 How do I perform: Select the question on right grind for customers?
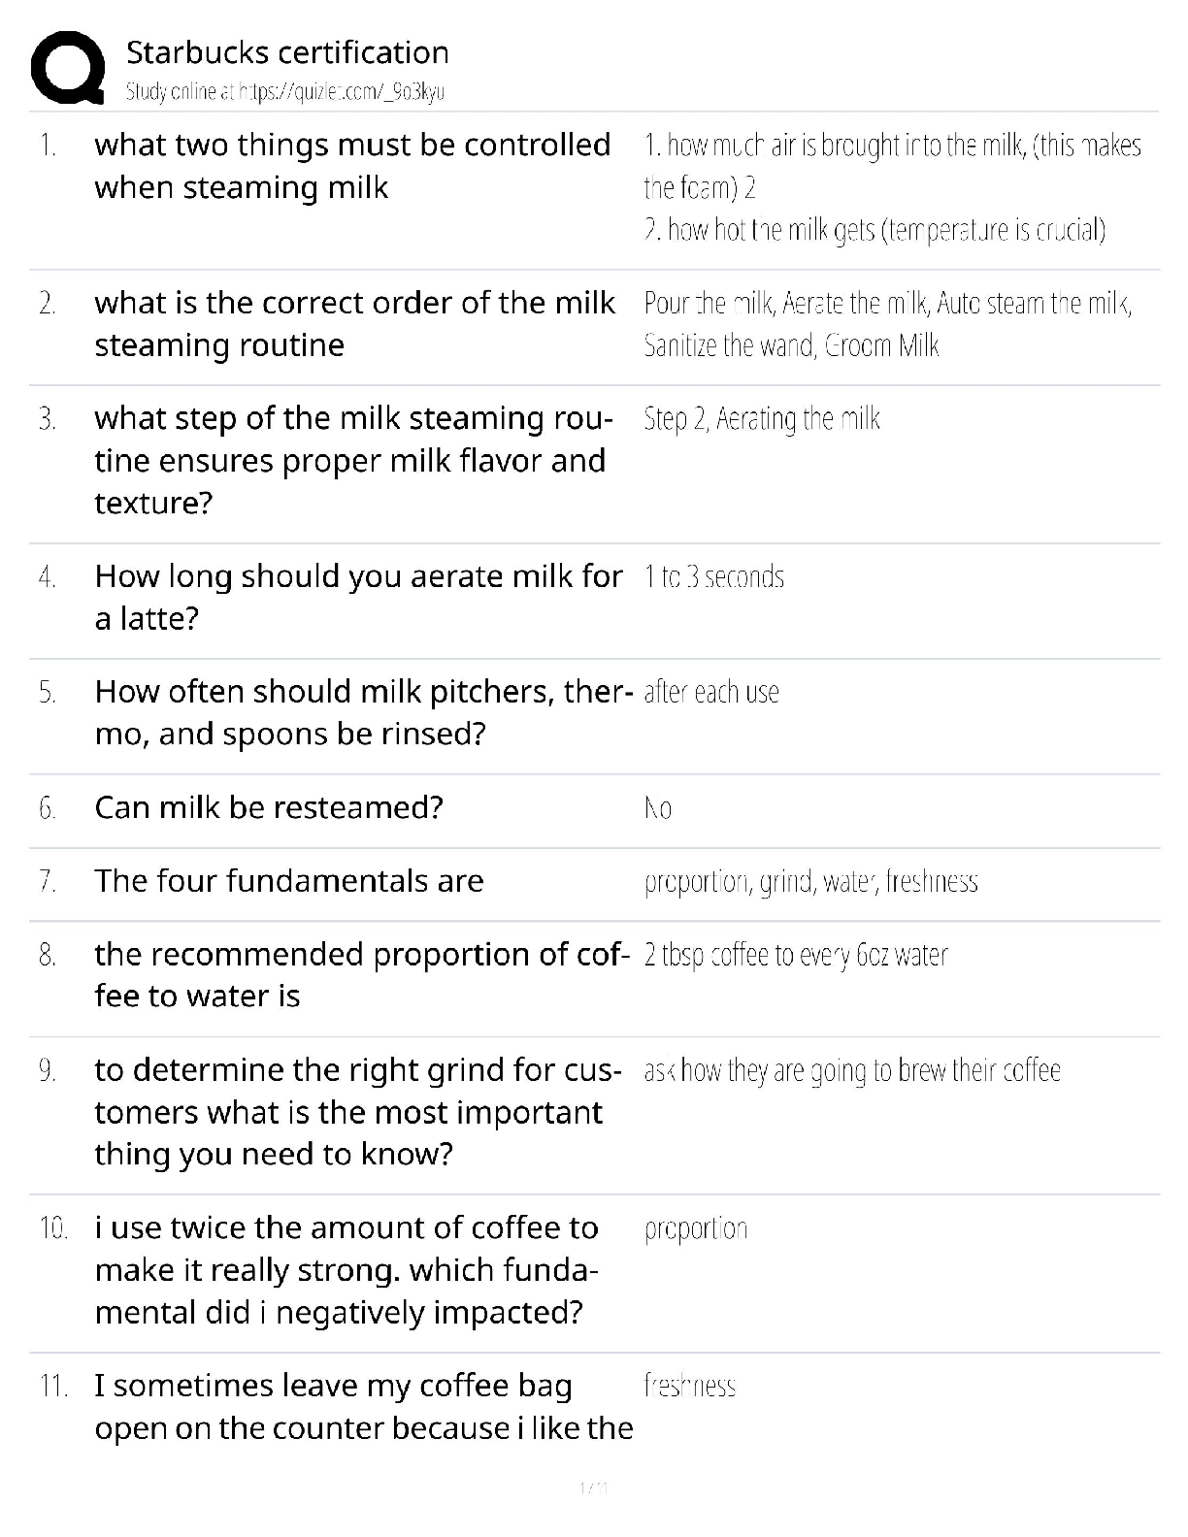point(357,1112)
